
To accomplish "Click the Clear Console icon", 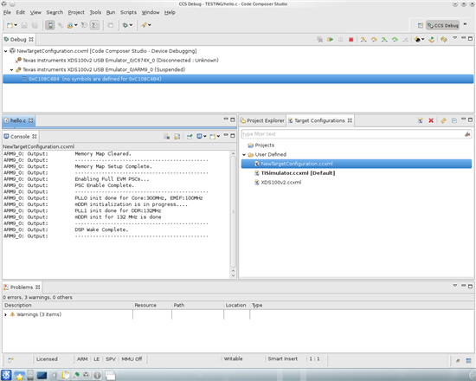I will tap(167, 137).
